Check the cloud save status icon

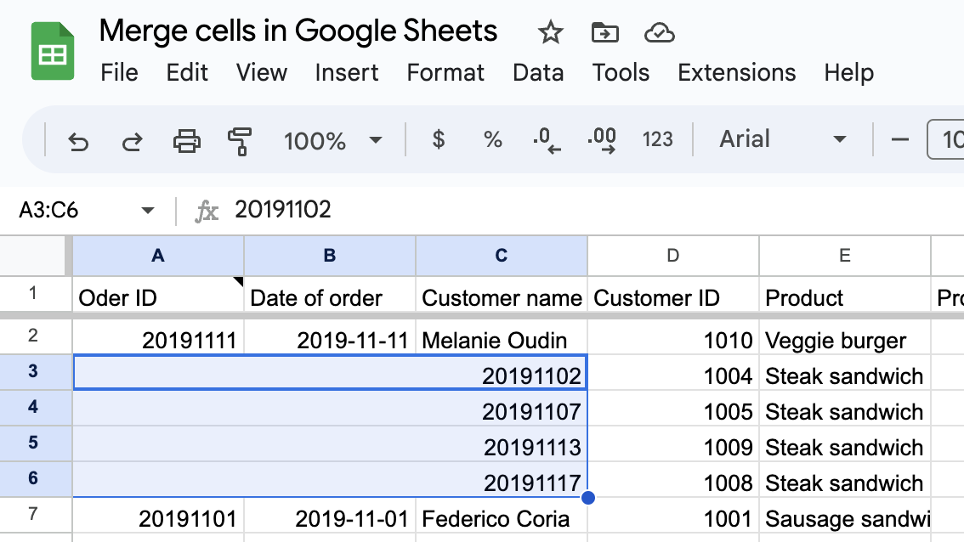[x=659, y=32]
